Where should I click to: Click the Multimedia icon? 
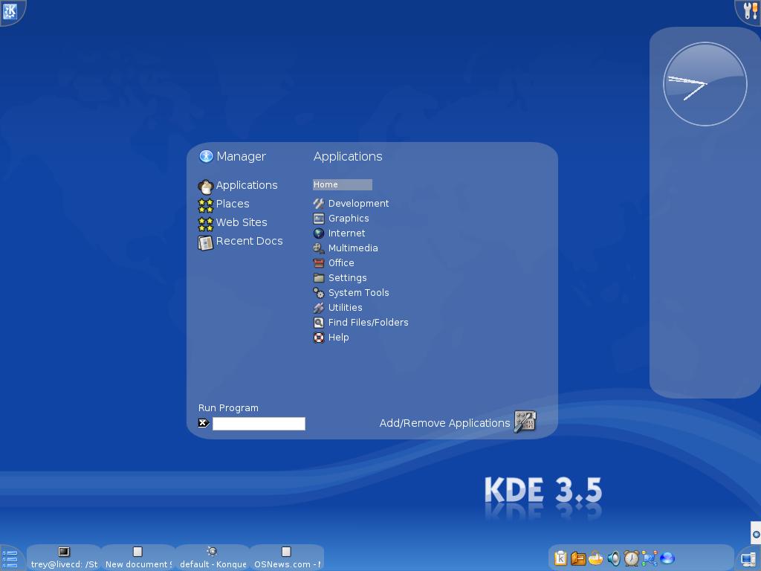(x=319, y=248)
